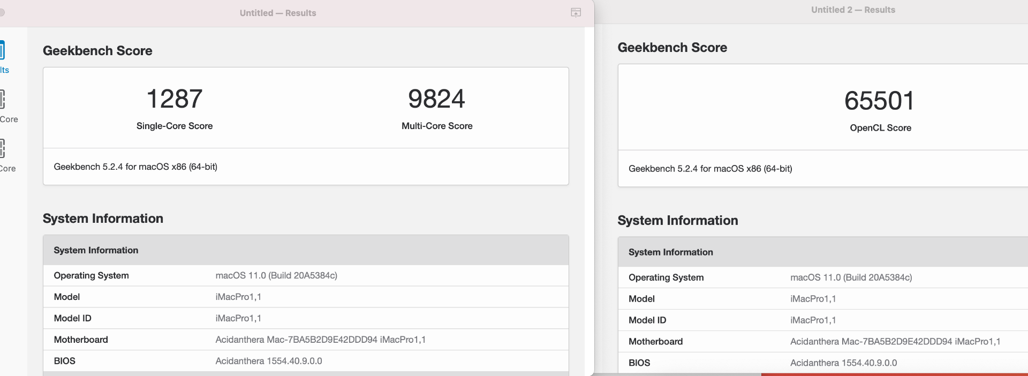Click the gray System Information table header in Untitled 2 window
The width and height of the screenshot is (1028, 376).
point(823,252)
